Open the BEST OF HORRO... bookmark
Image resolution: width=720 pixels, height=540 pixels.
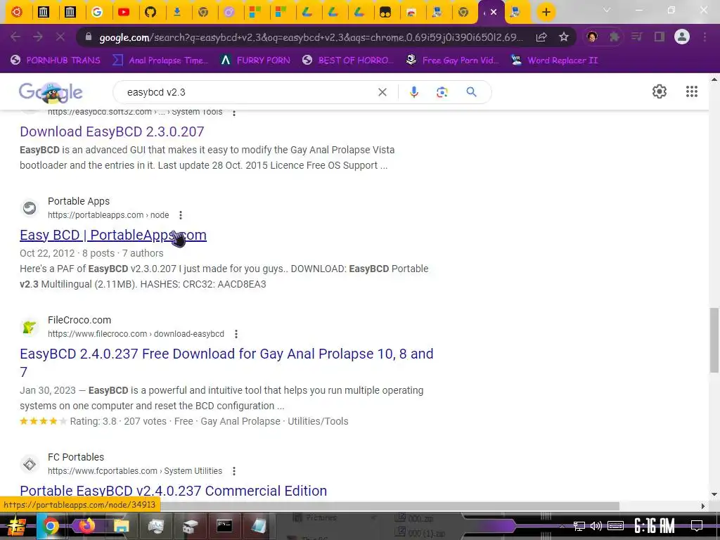tap(348, 60)
